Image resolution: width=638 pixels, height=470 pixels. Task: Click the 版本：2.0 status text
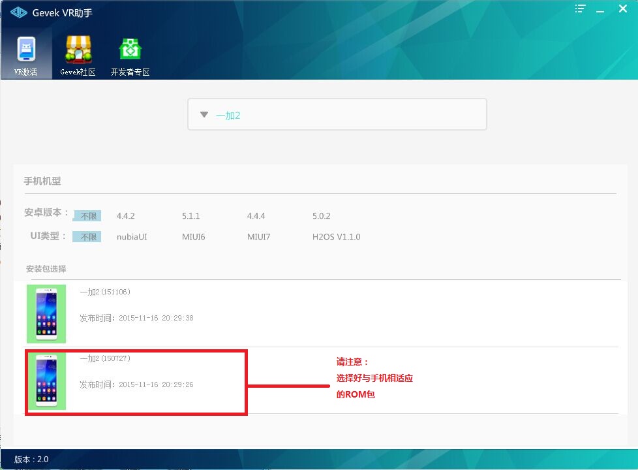coord(31,460)
